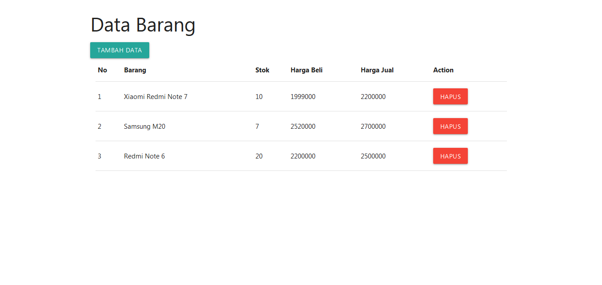Screen dimensions: 602x285
Task: Select the Redmi Note 6 product name
Action: pyautogui.click(x=144, y=156)
